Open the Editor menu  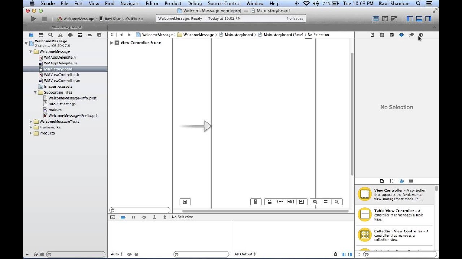pyautogui.click(x=152, y=4)
